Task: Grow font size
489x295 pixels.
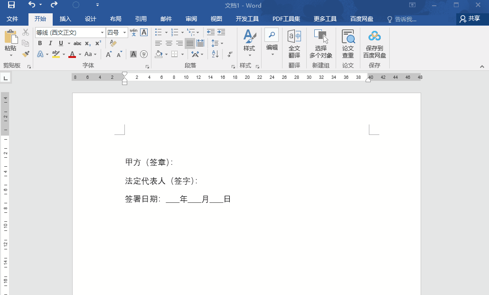Action: point(109,54)
